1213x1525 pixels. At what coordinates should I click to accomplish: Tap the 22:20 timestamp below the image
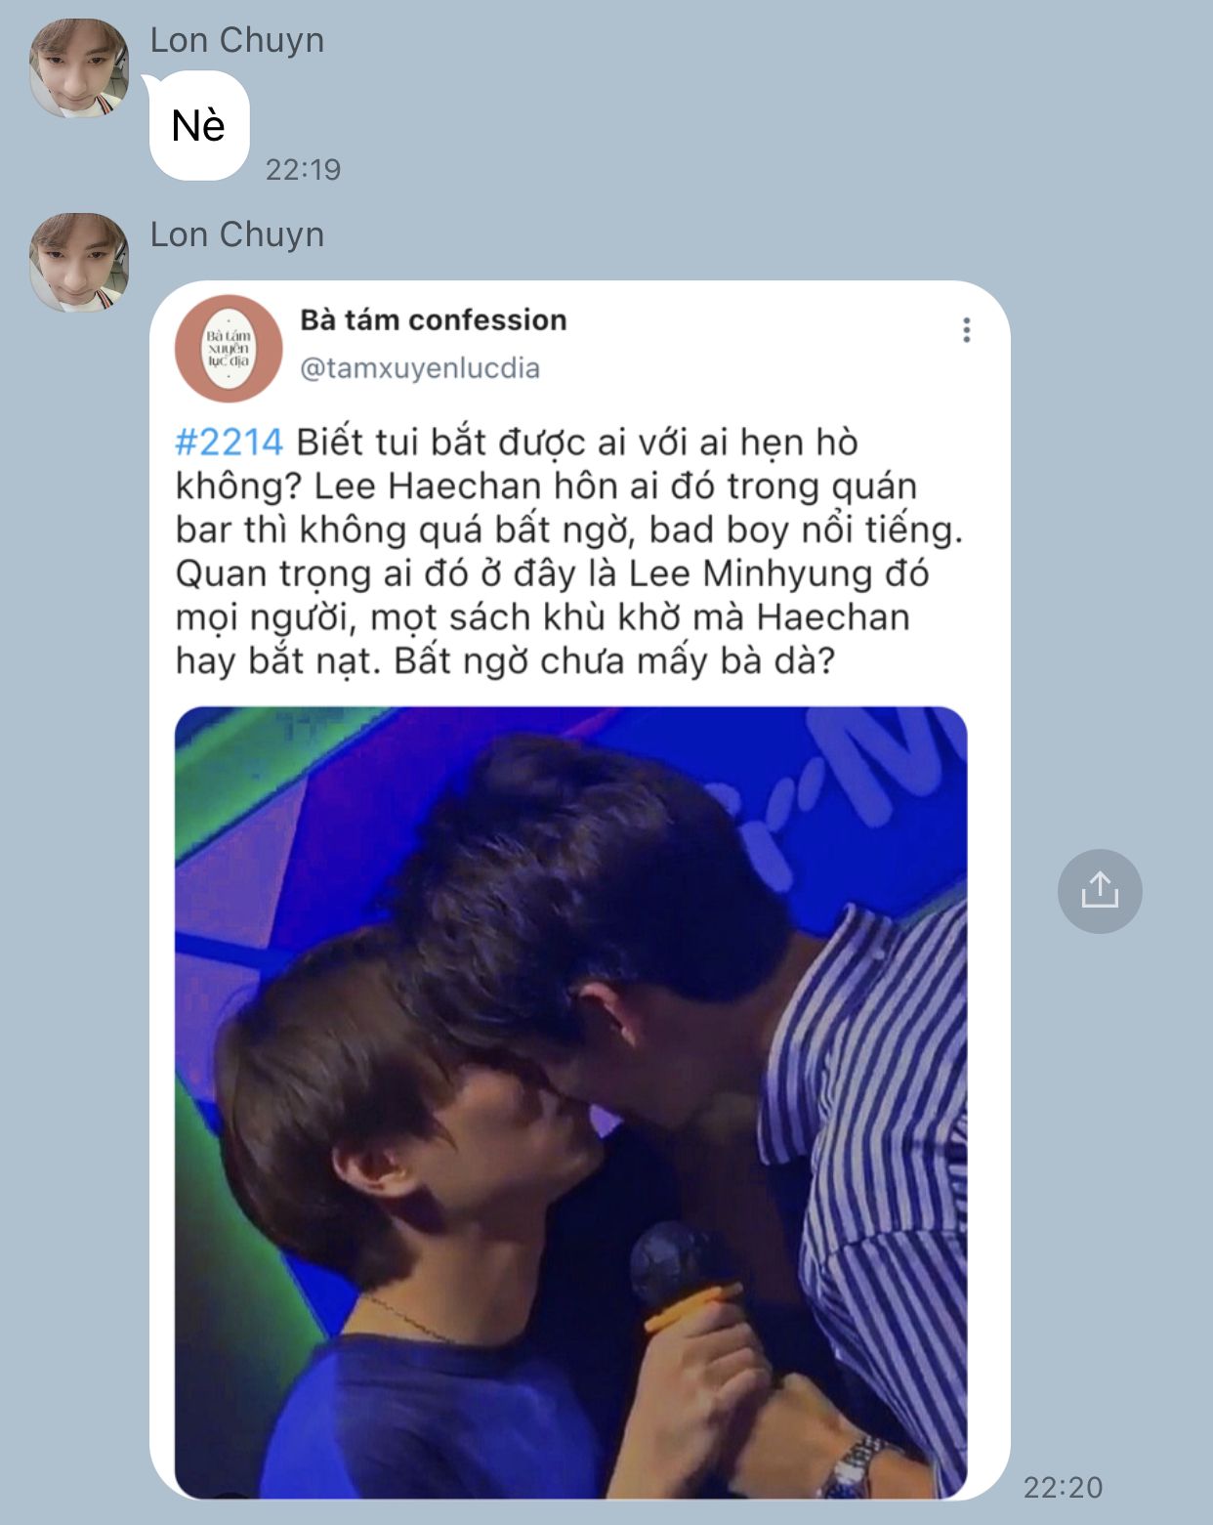coord(1063,1487)
